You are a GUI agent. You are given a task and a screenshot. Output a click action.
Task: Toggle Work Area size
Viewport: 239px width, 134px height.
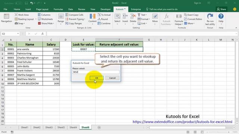coord(22,15)
